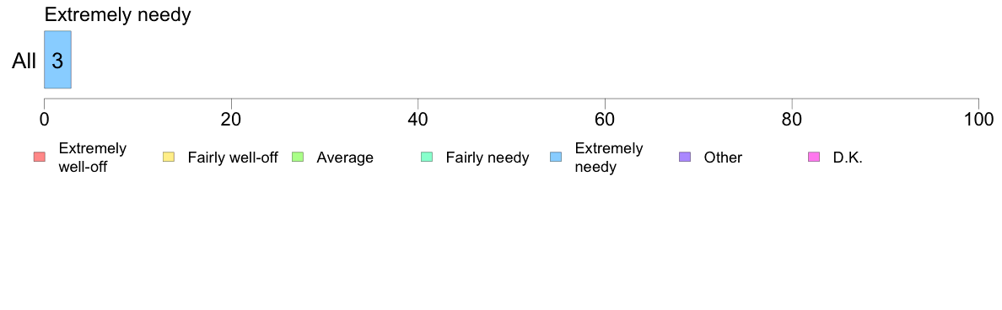Click the Fairly well-off yellow legend swatch
The image size is (1002, 310).
pos(169,157)
